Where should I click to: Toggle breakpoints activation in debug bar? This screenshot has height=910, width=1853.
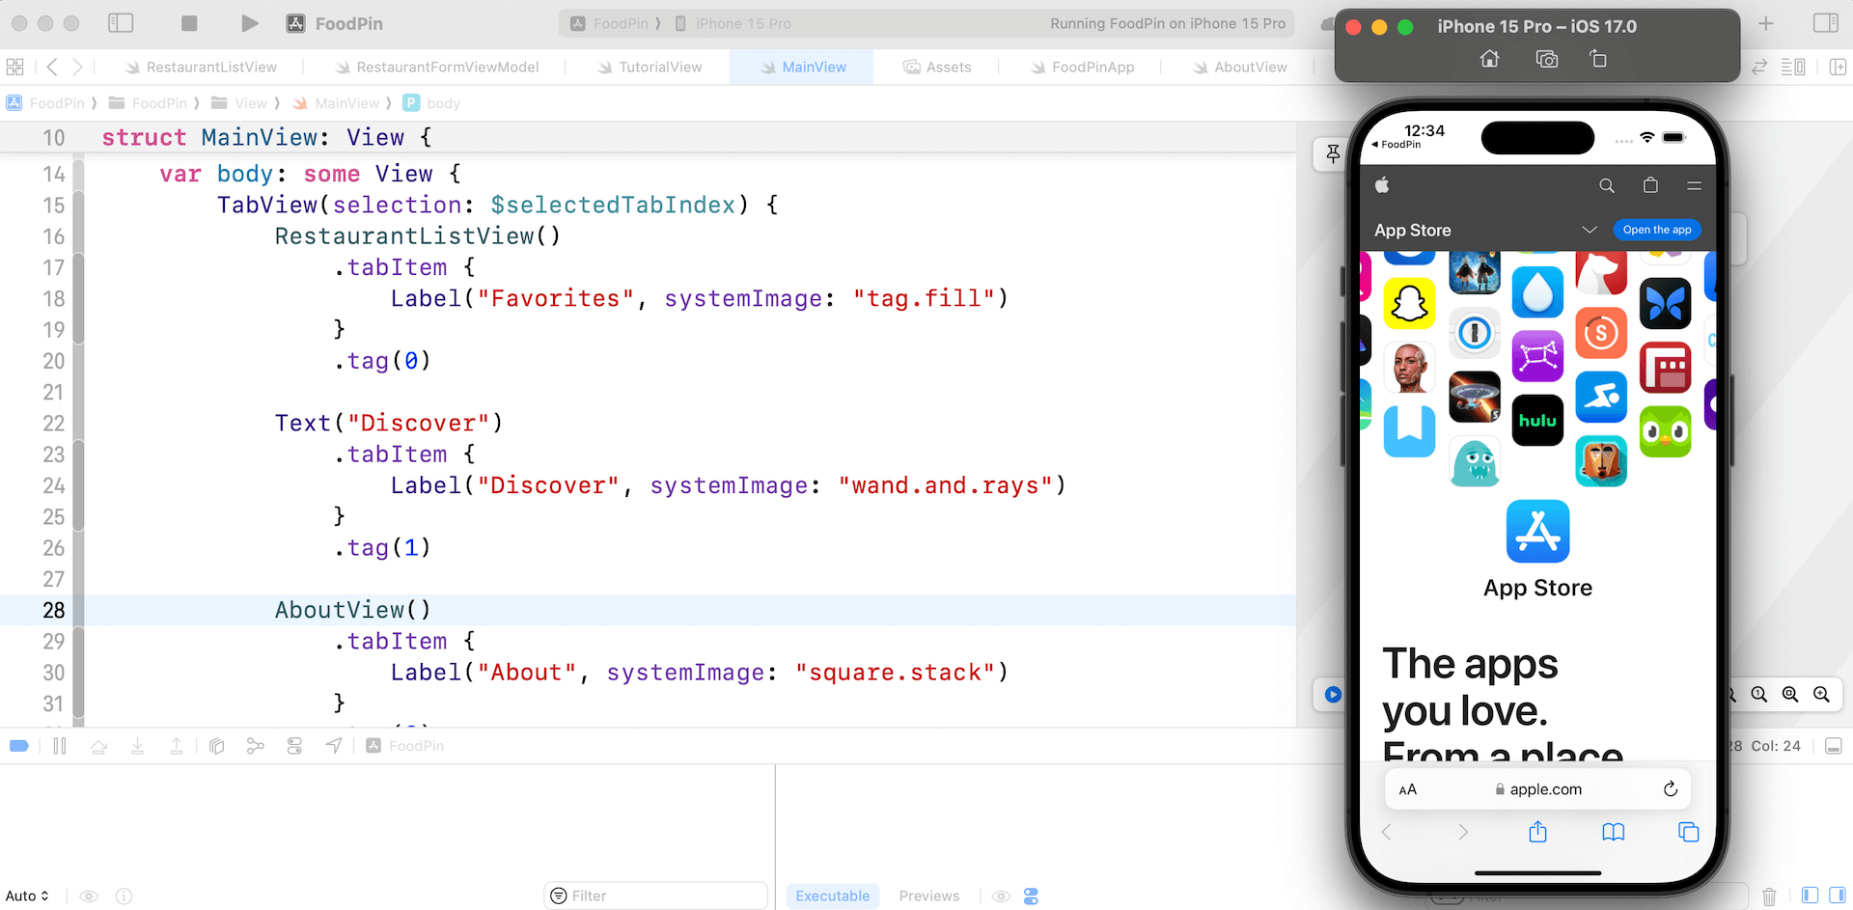(19, 746)
